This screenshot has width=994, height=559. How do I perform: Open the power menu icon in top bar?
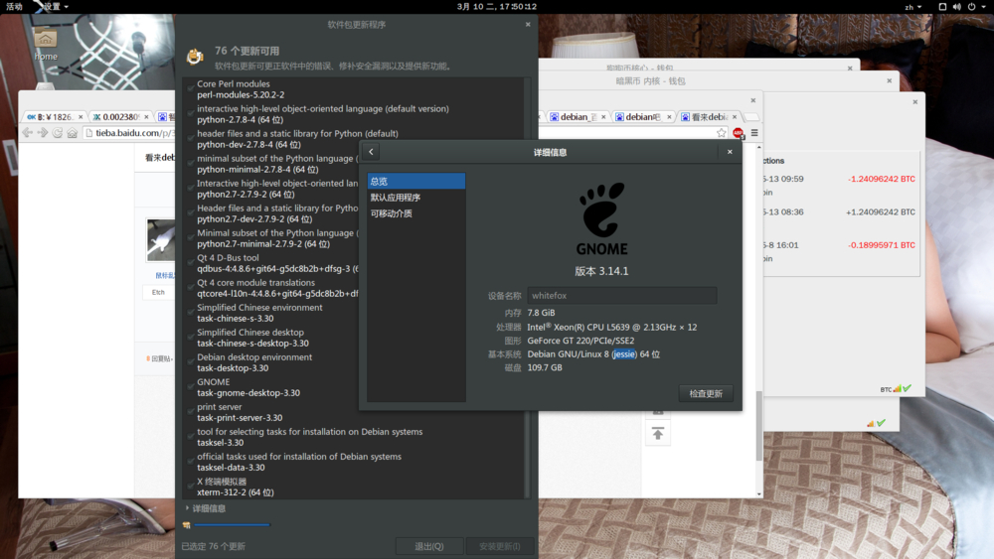point(971,6)
